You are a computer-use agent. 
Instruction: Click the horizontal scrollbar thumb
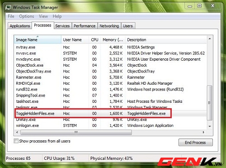(x=76, y=132)
